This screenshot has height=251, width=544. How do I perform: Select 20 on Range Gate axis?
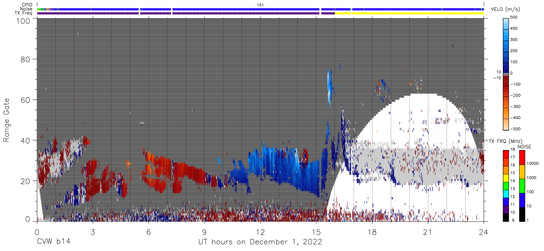click(25, 181)
